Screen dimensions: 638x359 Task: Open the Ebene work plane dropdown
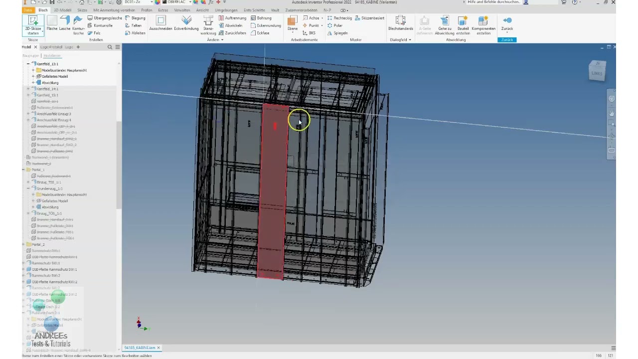(x=293, y=31)
